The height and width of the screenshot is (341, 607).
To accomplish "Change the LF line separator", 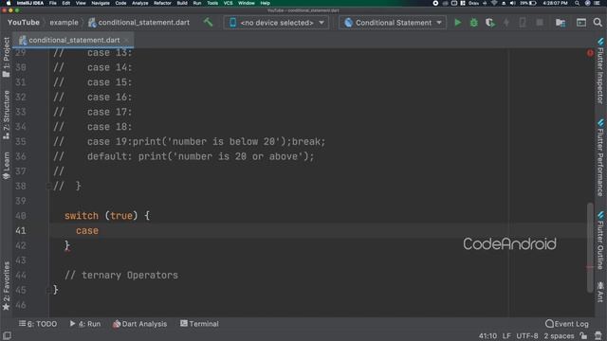I will [x=506, y=336].
